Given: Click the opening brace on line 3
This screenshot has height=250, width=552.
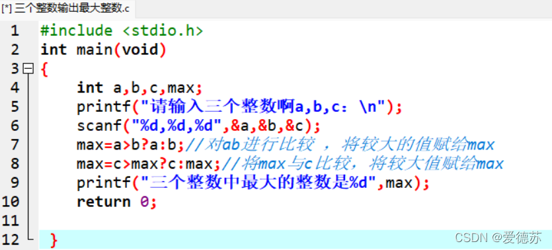Looking at the screenshot, I should tap(44, 69).
